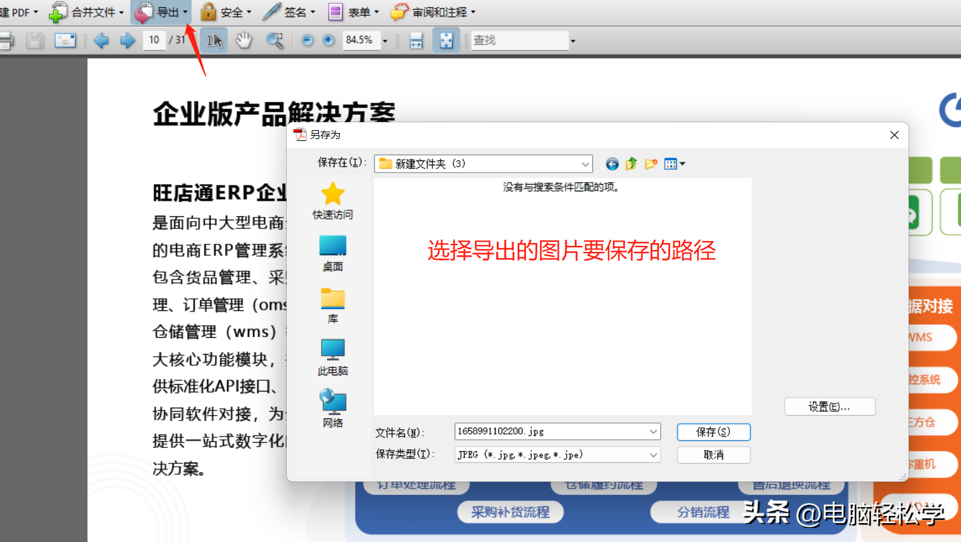Open the 审阅和注释 (Review and Comment) menu
This screenshot has height=542, width=961.
pyautogui.click(x=433, y=12)
